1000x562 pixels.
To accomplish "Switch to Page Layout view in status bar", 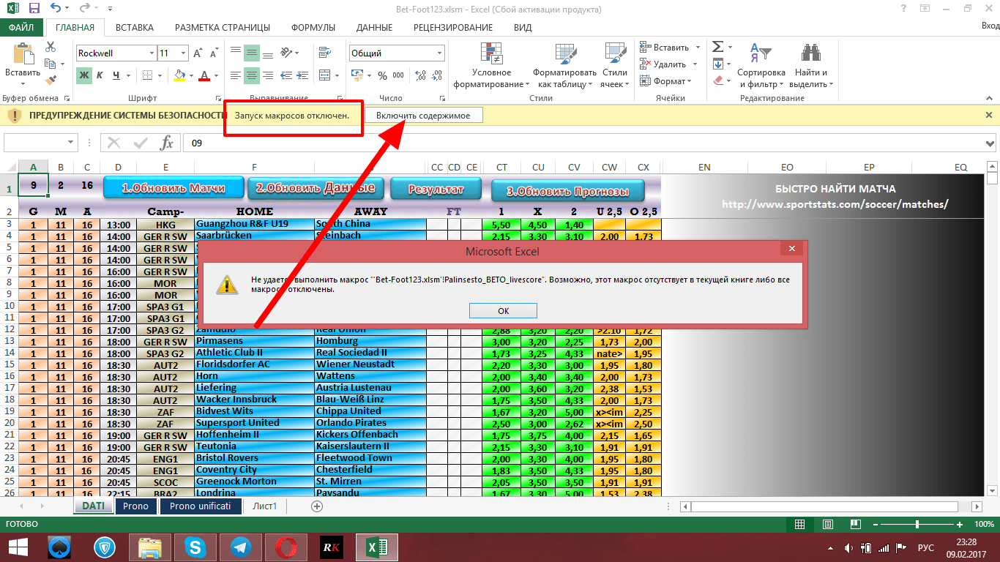I will (827, 524).
